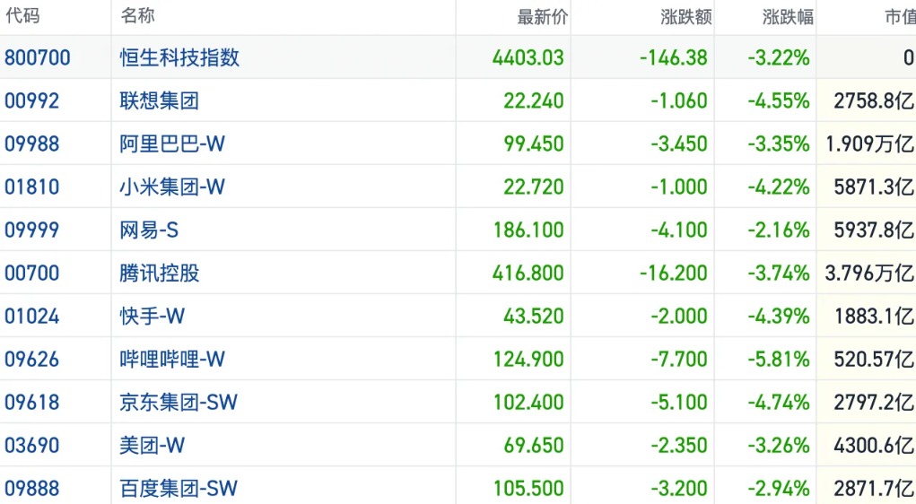Select 快手-W stock name
Viewport: 916px width, 504px height.
pyautogui.click(x=153, y=316)
